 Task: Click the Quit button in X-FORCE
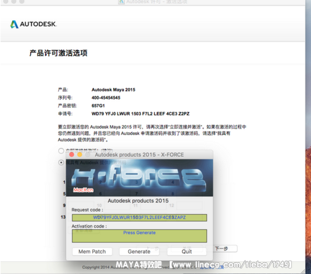(x=187, y=252)
